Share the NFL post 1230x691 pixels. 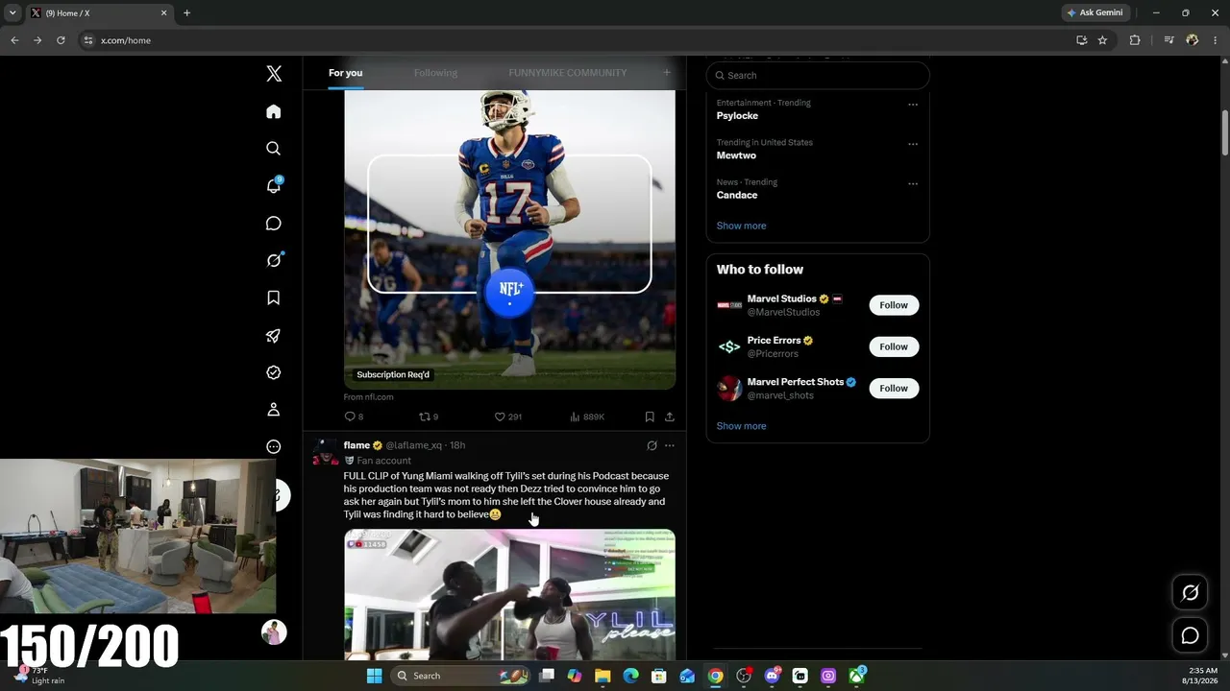[670, 417]
